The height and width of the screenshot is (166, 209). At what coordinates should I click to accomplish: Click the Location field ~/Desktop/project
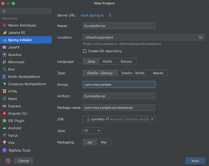click(144, 37)
